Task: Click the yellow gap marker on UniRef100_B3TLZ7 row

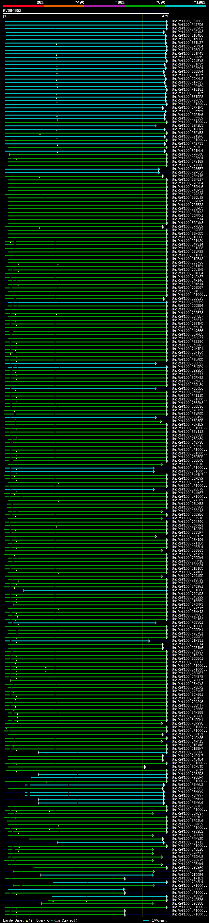Action: click(56, 44)
